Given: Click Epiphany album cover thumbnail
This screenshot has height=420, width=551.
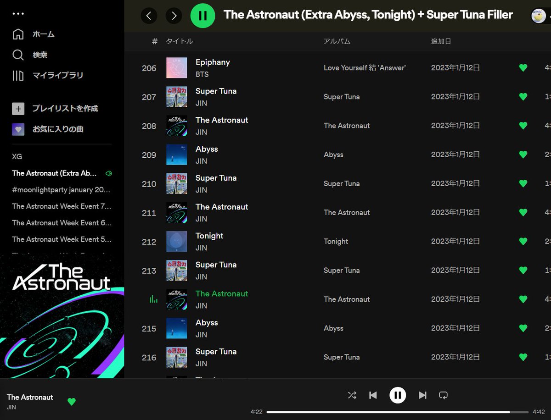Looking at the screenshot, I should click(177, 68).
